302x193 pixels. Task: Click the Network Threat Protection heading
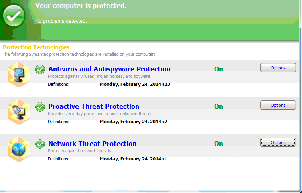[x=92, y=144]
